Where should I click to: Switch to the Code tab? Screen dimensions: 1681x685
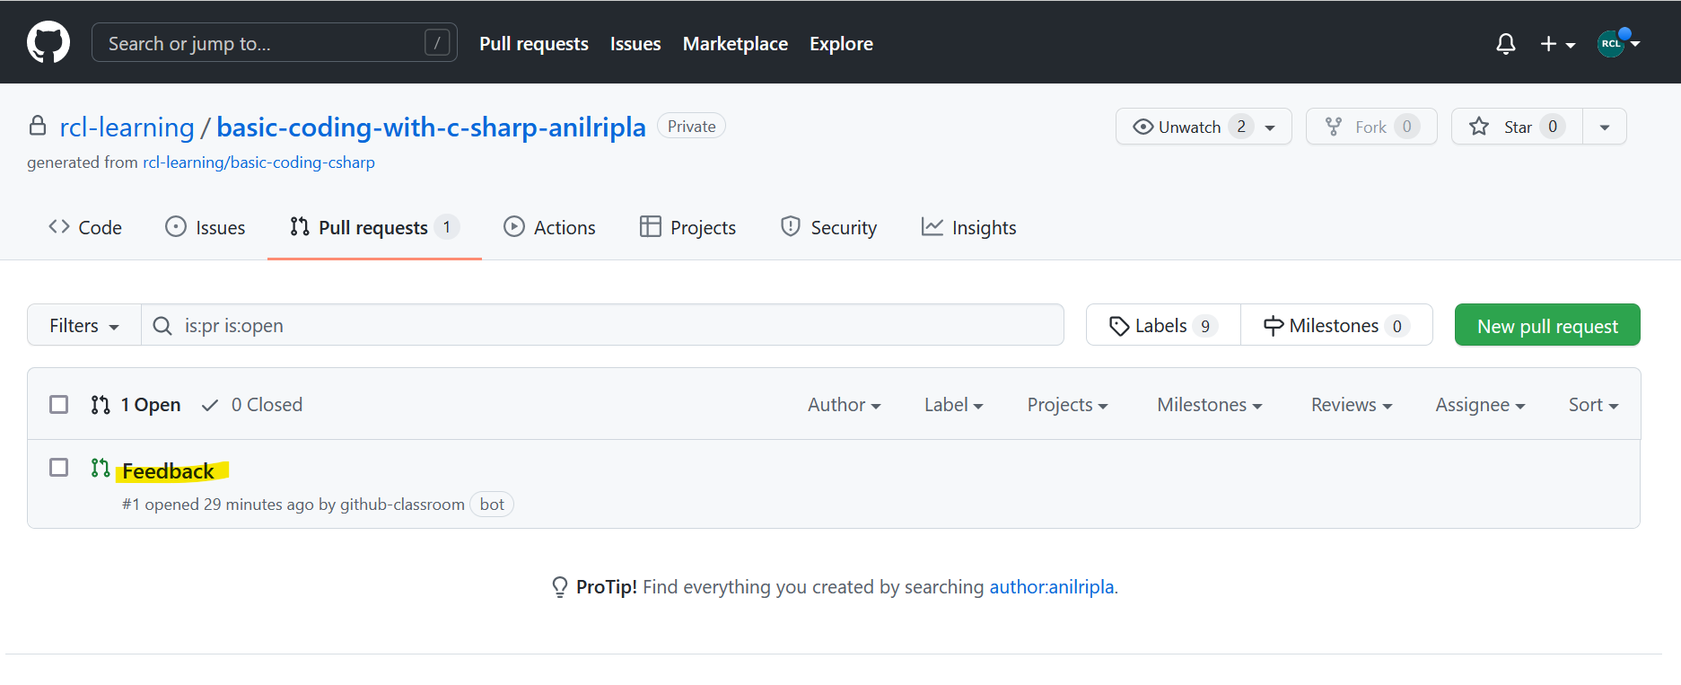[85, 227]
